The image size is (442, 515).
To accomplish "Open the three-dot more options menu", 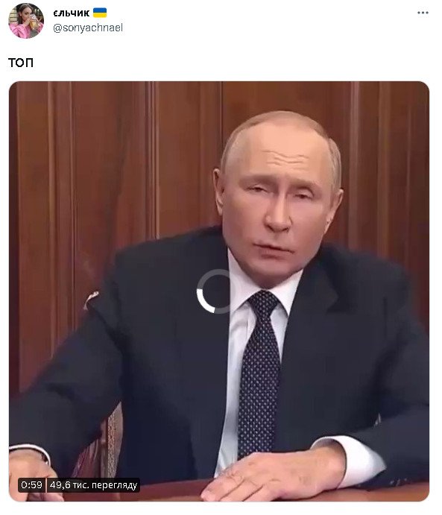I will [423, 13].
